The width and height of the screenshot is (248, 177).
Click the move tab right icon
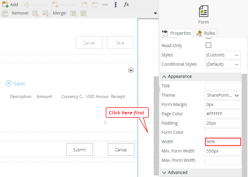pos(95,5)
